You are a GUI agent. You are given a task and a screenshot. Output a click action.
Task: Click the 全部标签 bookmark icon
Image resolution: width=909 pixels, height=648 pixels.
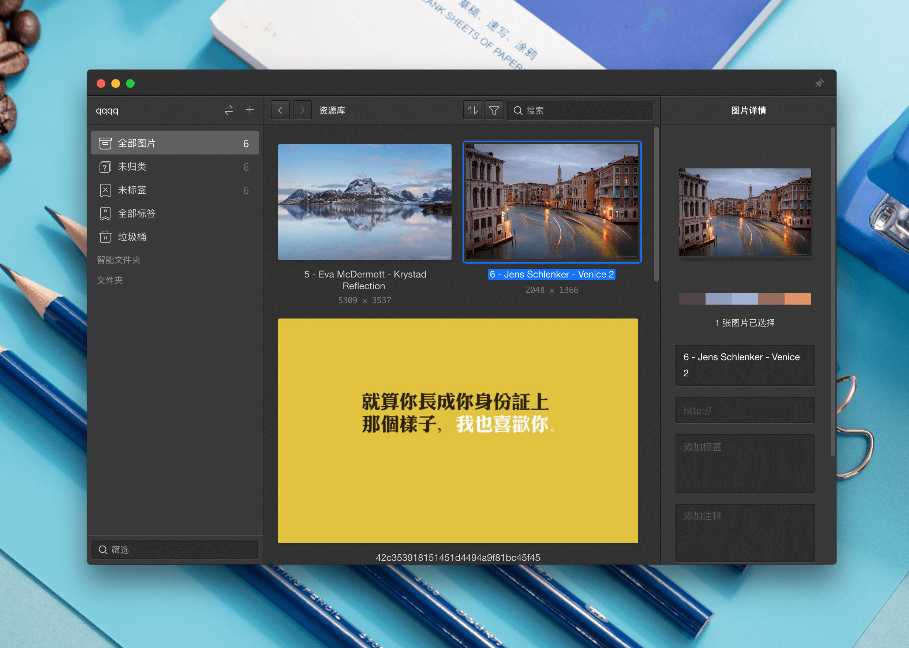[x=105, y=213]
